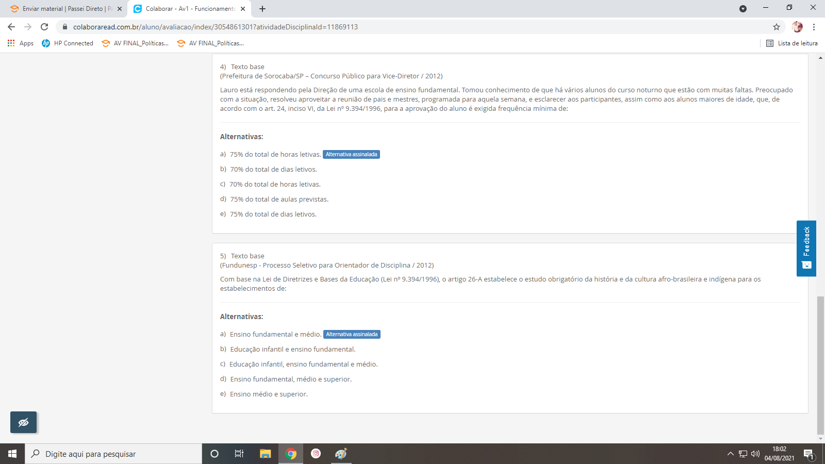Image resolution: width=825 pixels, height=464 pixels.
Task: Open Lista de leitura reading list
Action: pyautogui.click(x=791, y=43)
